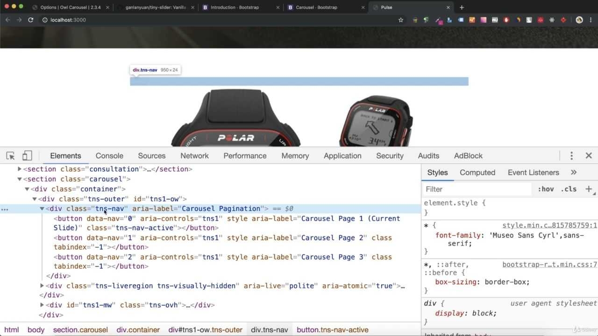Click the ellipsis beside selected tns-nav node

point(5,209)
